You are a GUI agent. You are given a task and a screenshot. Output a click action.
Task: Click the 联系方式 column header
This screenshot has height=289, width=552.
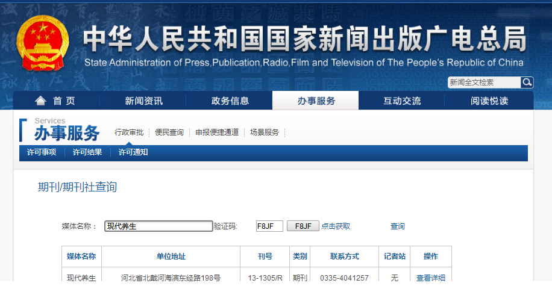point(344,256)
